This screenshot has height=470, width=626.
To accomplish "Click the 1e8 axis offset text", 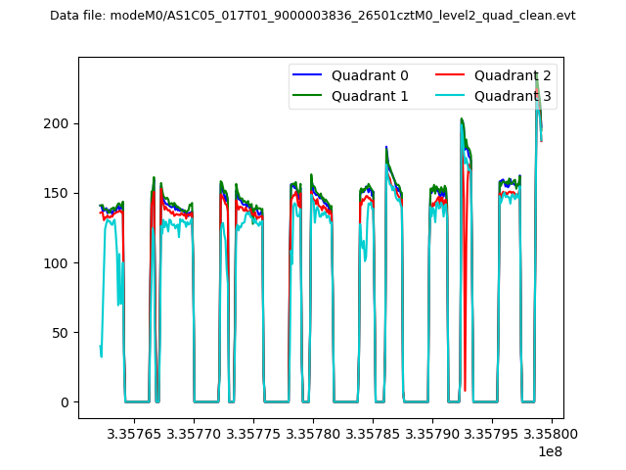I will 550,451.
